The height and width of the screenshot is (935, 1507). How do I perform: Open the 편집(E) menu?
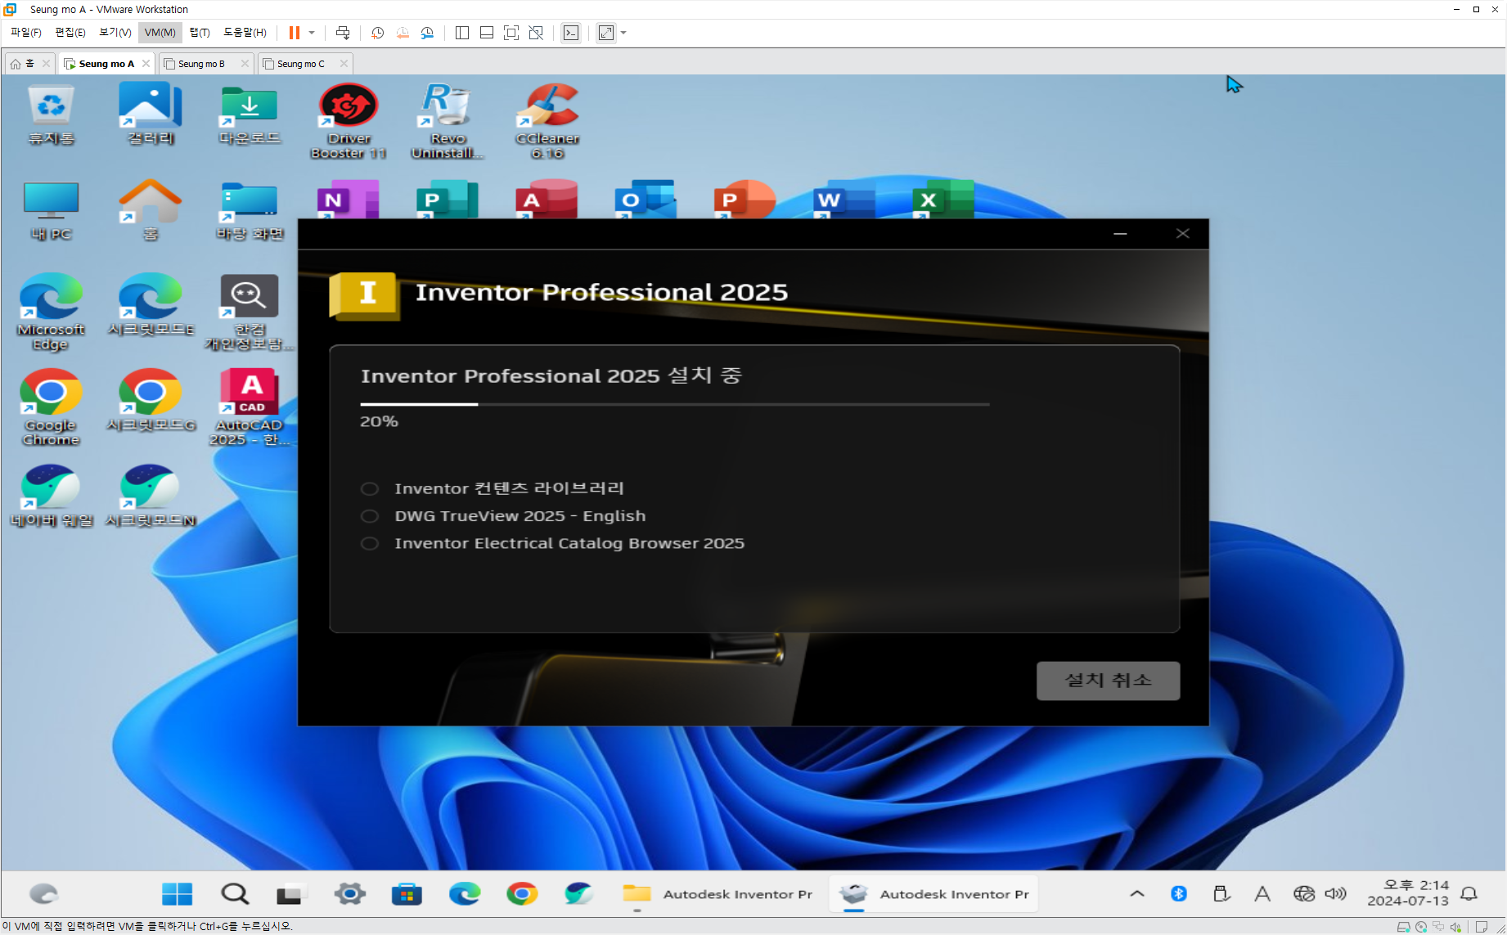click(70, 33)
